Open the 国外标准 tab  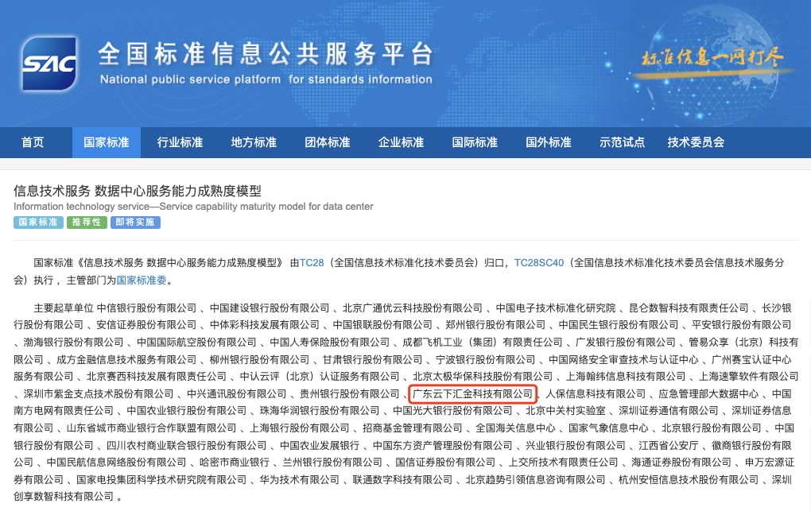(549, 142)
